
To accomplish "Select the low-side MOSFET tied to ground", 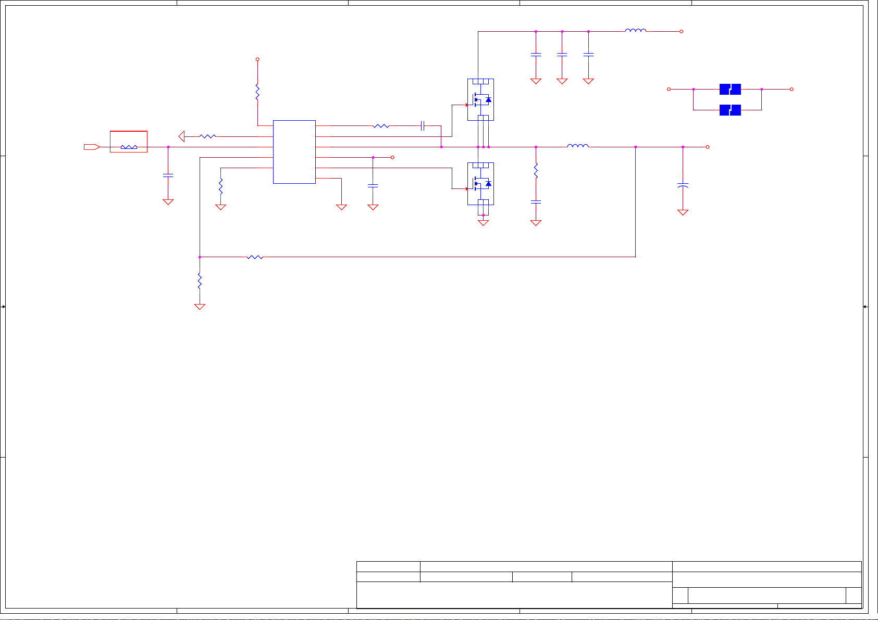I will 480,184.
